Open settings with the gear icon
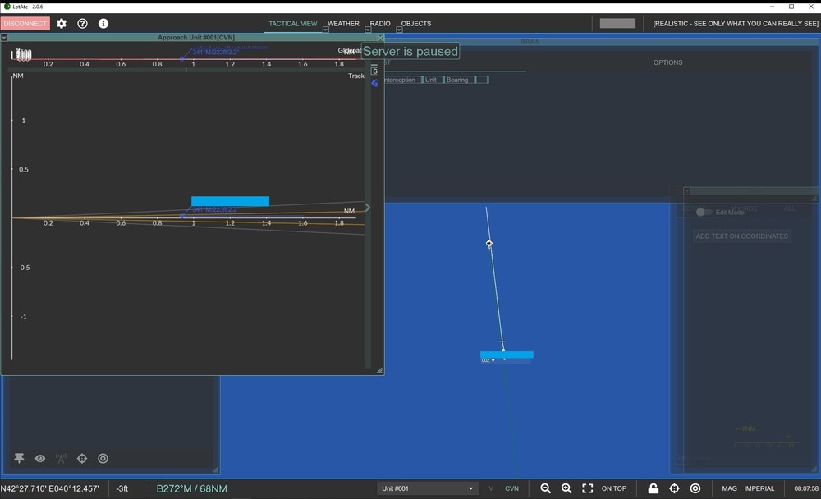Viewport: 821px width, 499px height. (x=62, y=24)
